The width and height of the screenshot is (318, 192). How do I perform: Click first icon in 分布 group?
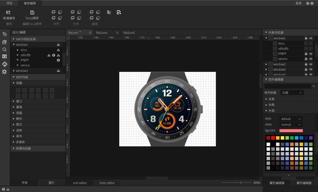72,12
